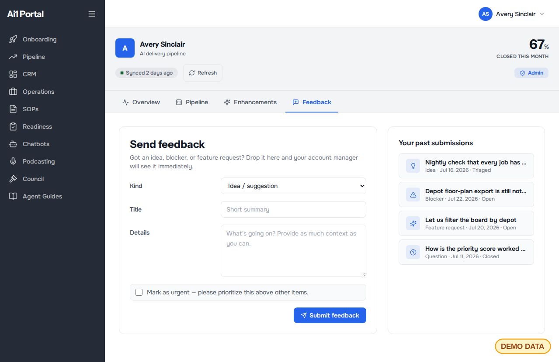Open 'How is the priority score worked' submission
Viewport: 559px width, 362px height.
[x=466, y=252]
